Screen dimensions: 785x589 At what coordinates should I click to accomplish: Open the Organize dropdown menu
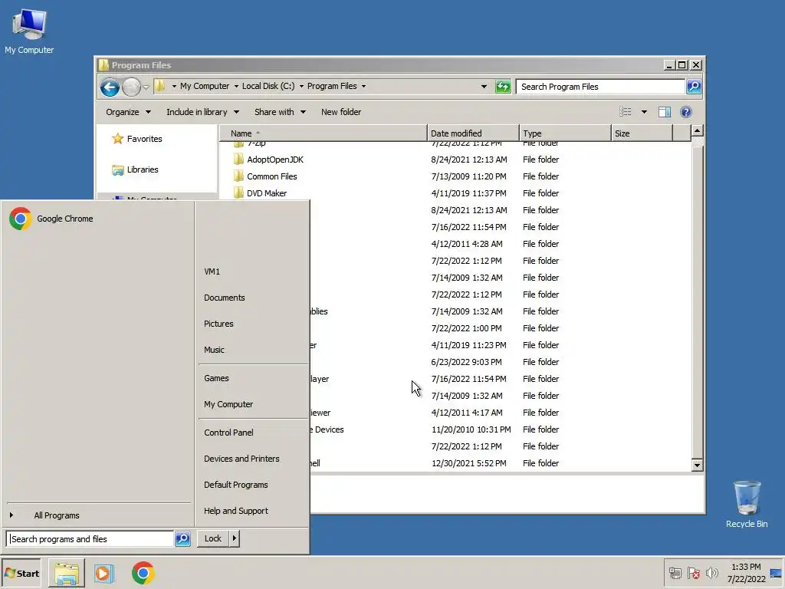(x=128, y=112)
